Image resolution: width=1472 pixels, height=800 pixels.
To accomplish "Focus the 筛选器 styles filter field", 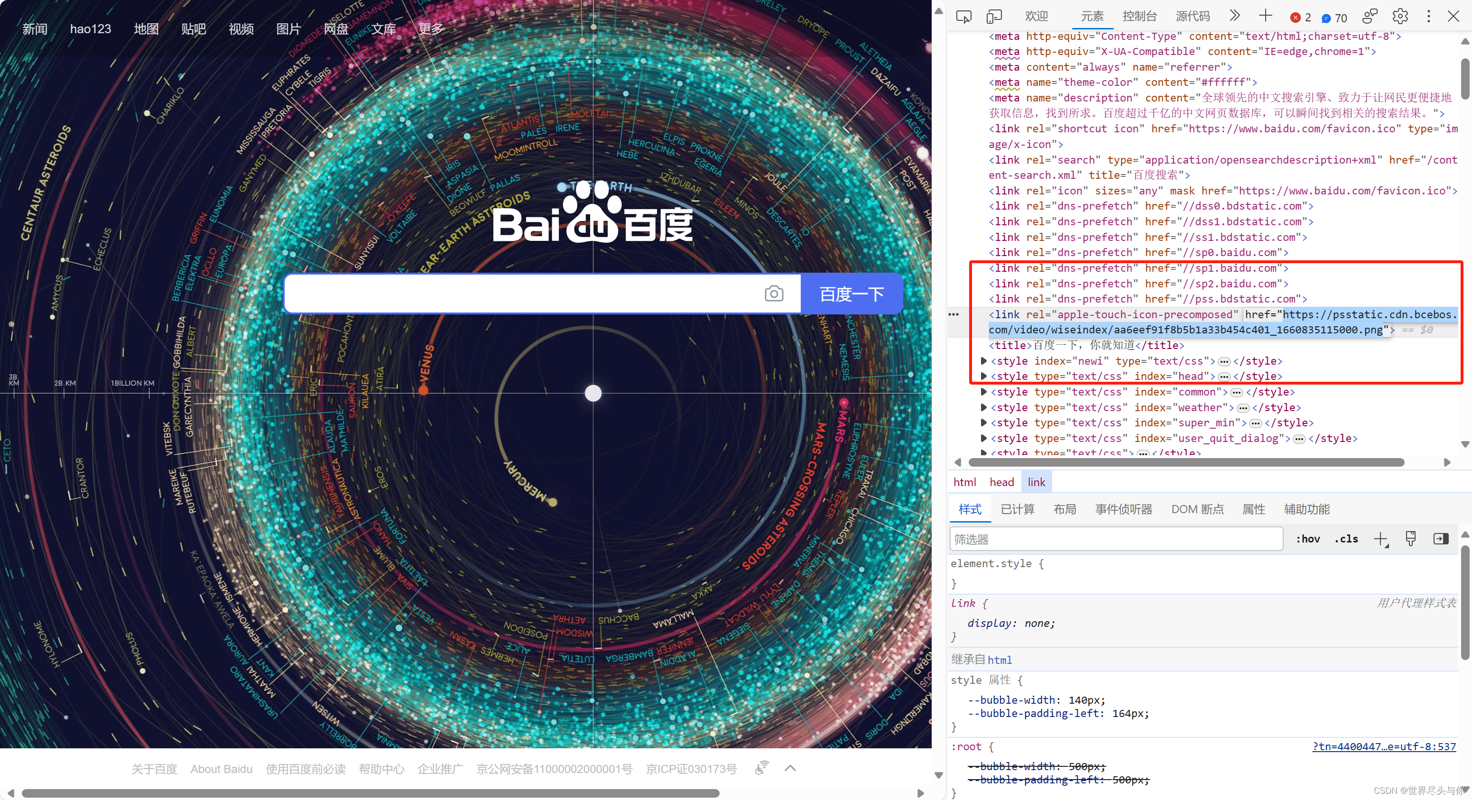I will coord(1116,539).
